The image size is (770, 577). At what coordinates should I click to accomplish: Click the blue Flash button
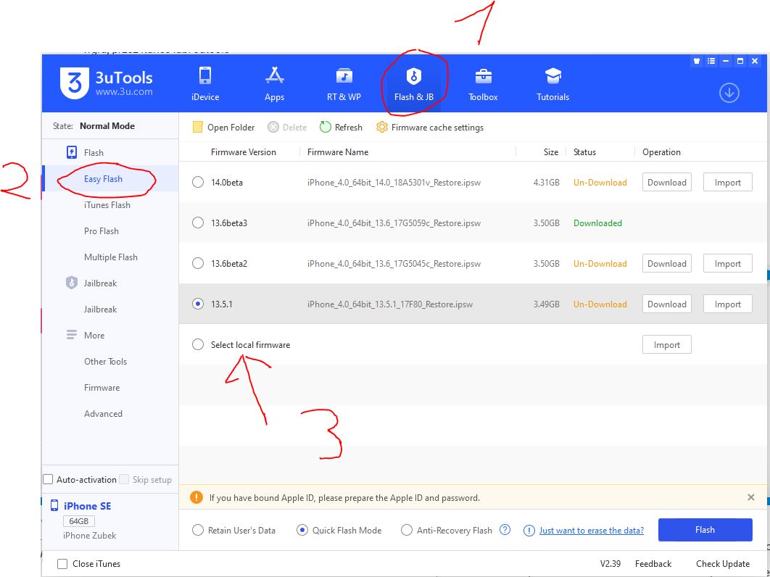tap(705, 530)
